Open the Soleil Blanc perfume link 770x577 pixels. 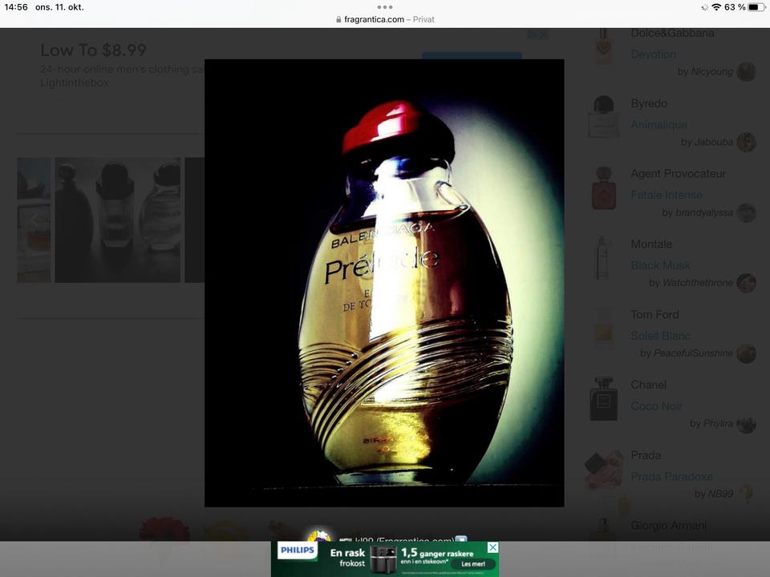[x=660, y=336]
